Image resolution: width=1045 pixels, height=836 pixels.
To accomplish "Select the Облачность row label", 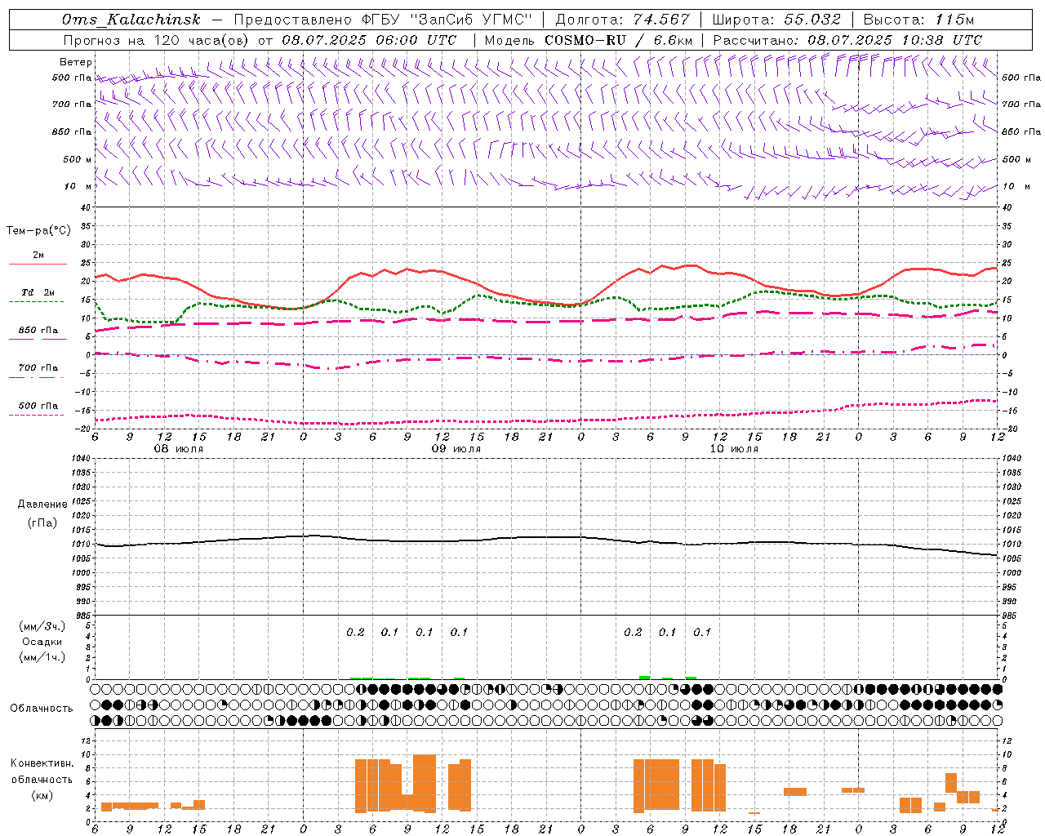I will [42, 708].
